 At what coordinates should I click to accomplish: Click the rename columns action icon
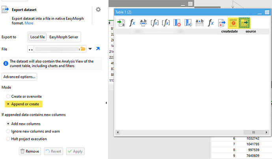click(x=143, y=23)
